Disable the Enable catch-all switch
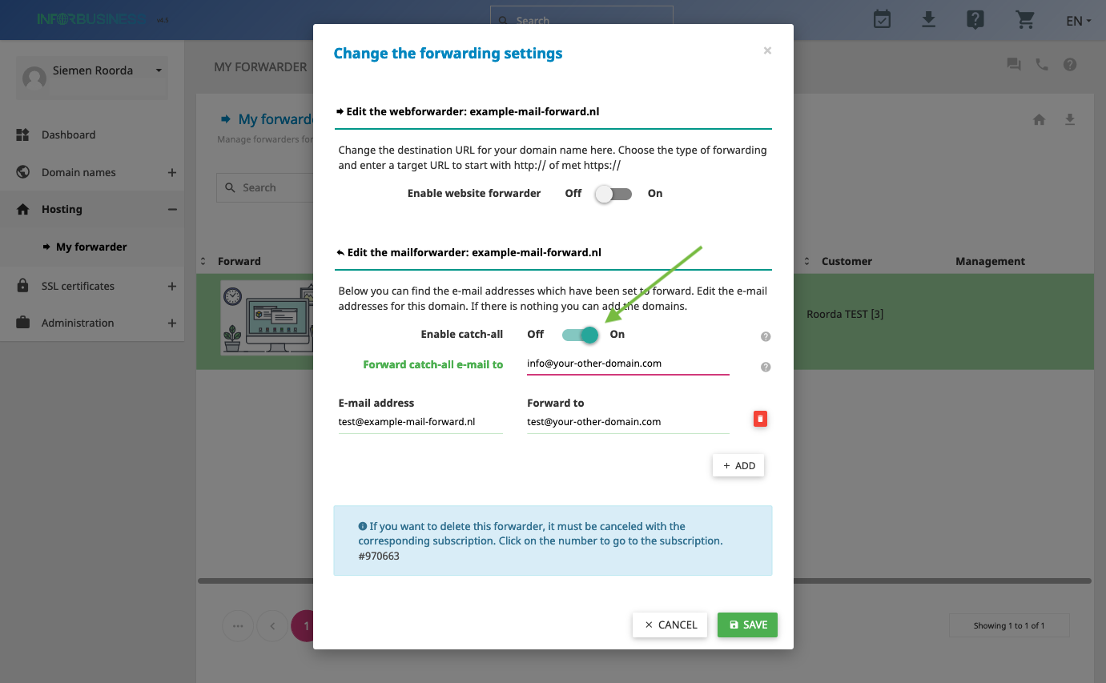 point(581,335)
